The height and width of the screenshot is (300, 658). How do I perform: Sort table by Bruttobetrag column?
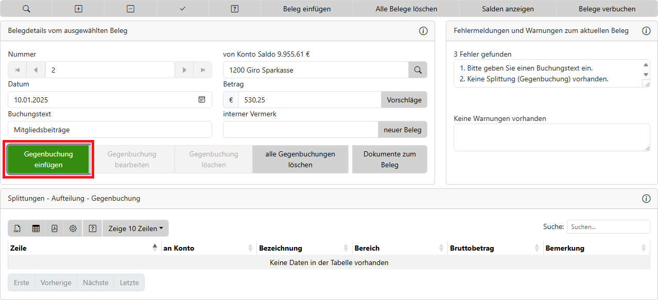click(x=493, y=248)
